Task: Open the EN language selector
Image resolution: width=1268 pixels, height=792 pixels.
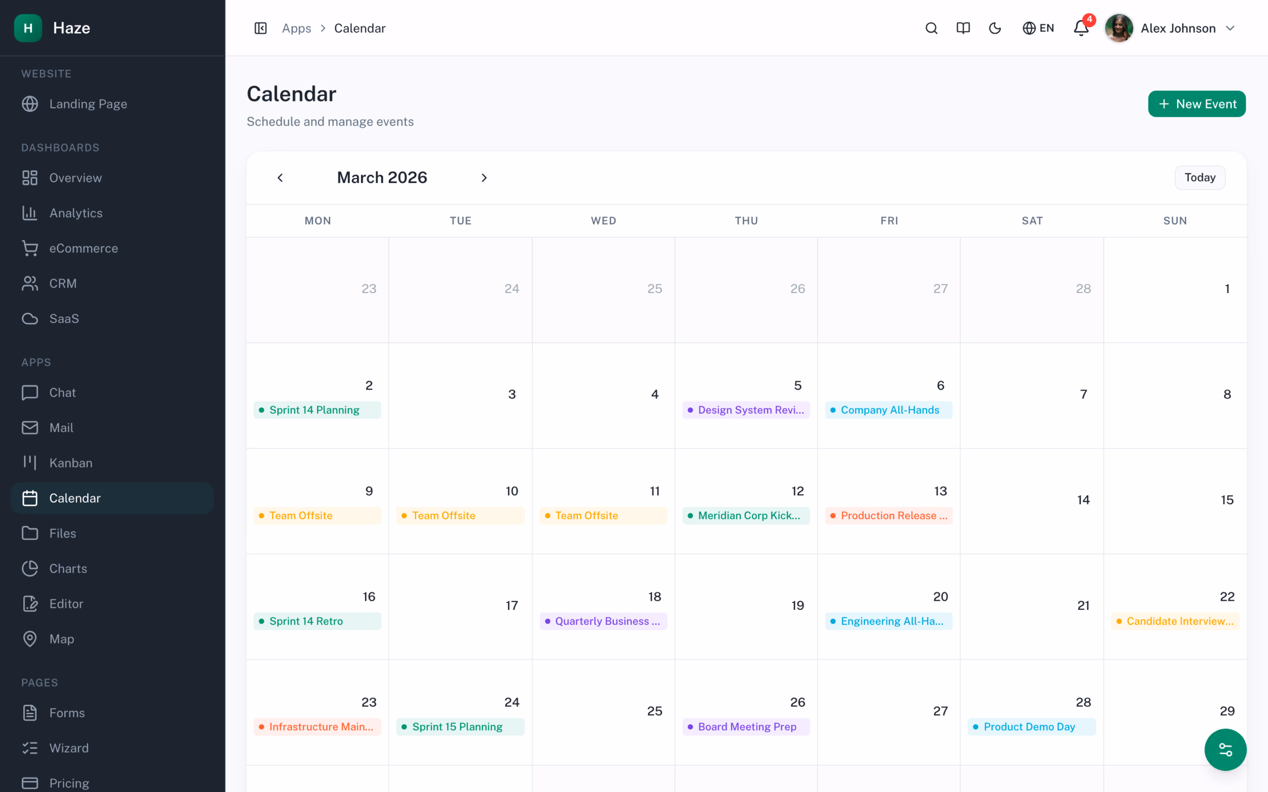Action: pyautogui.click(x=1038, y=28)
